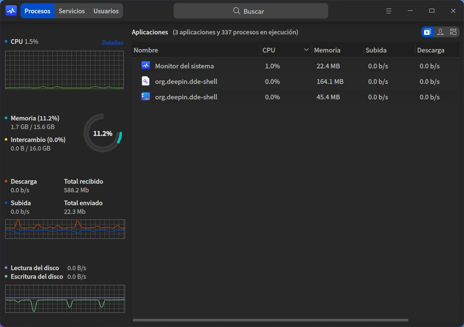Click the CPU 1.5% label
464x327 pixels.
[24, 41]
